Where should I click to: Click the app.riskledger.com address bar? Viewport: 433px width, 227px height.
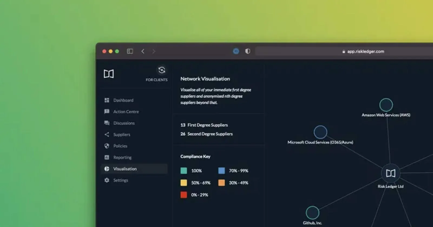click(344, 51)
